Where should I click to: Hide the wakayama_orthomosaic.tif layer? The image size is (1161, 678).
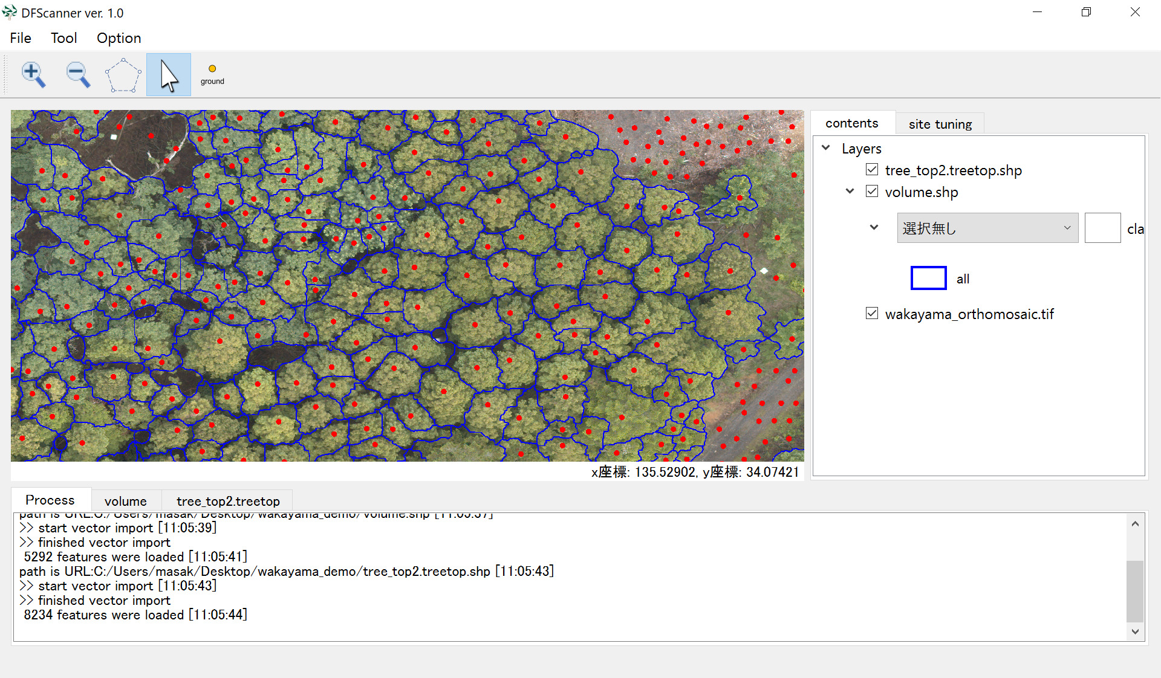[872, 314]
